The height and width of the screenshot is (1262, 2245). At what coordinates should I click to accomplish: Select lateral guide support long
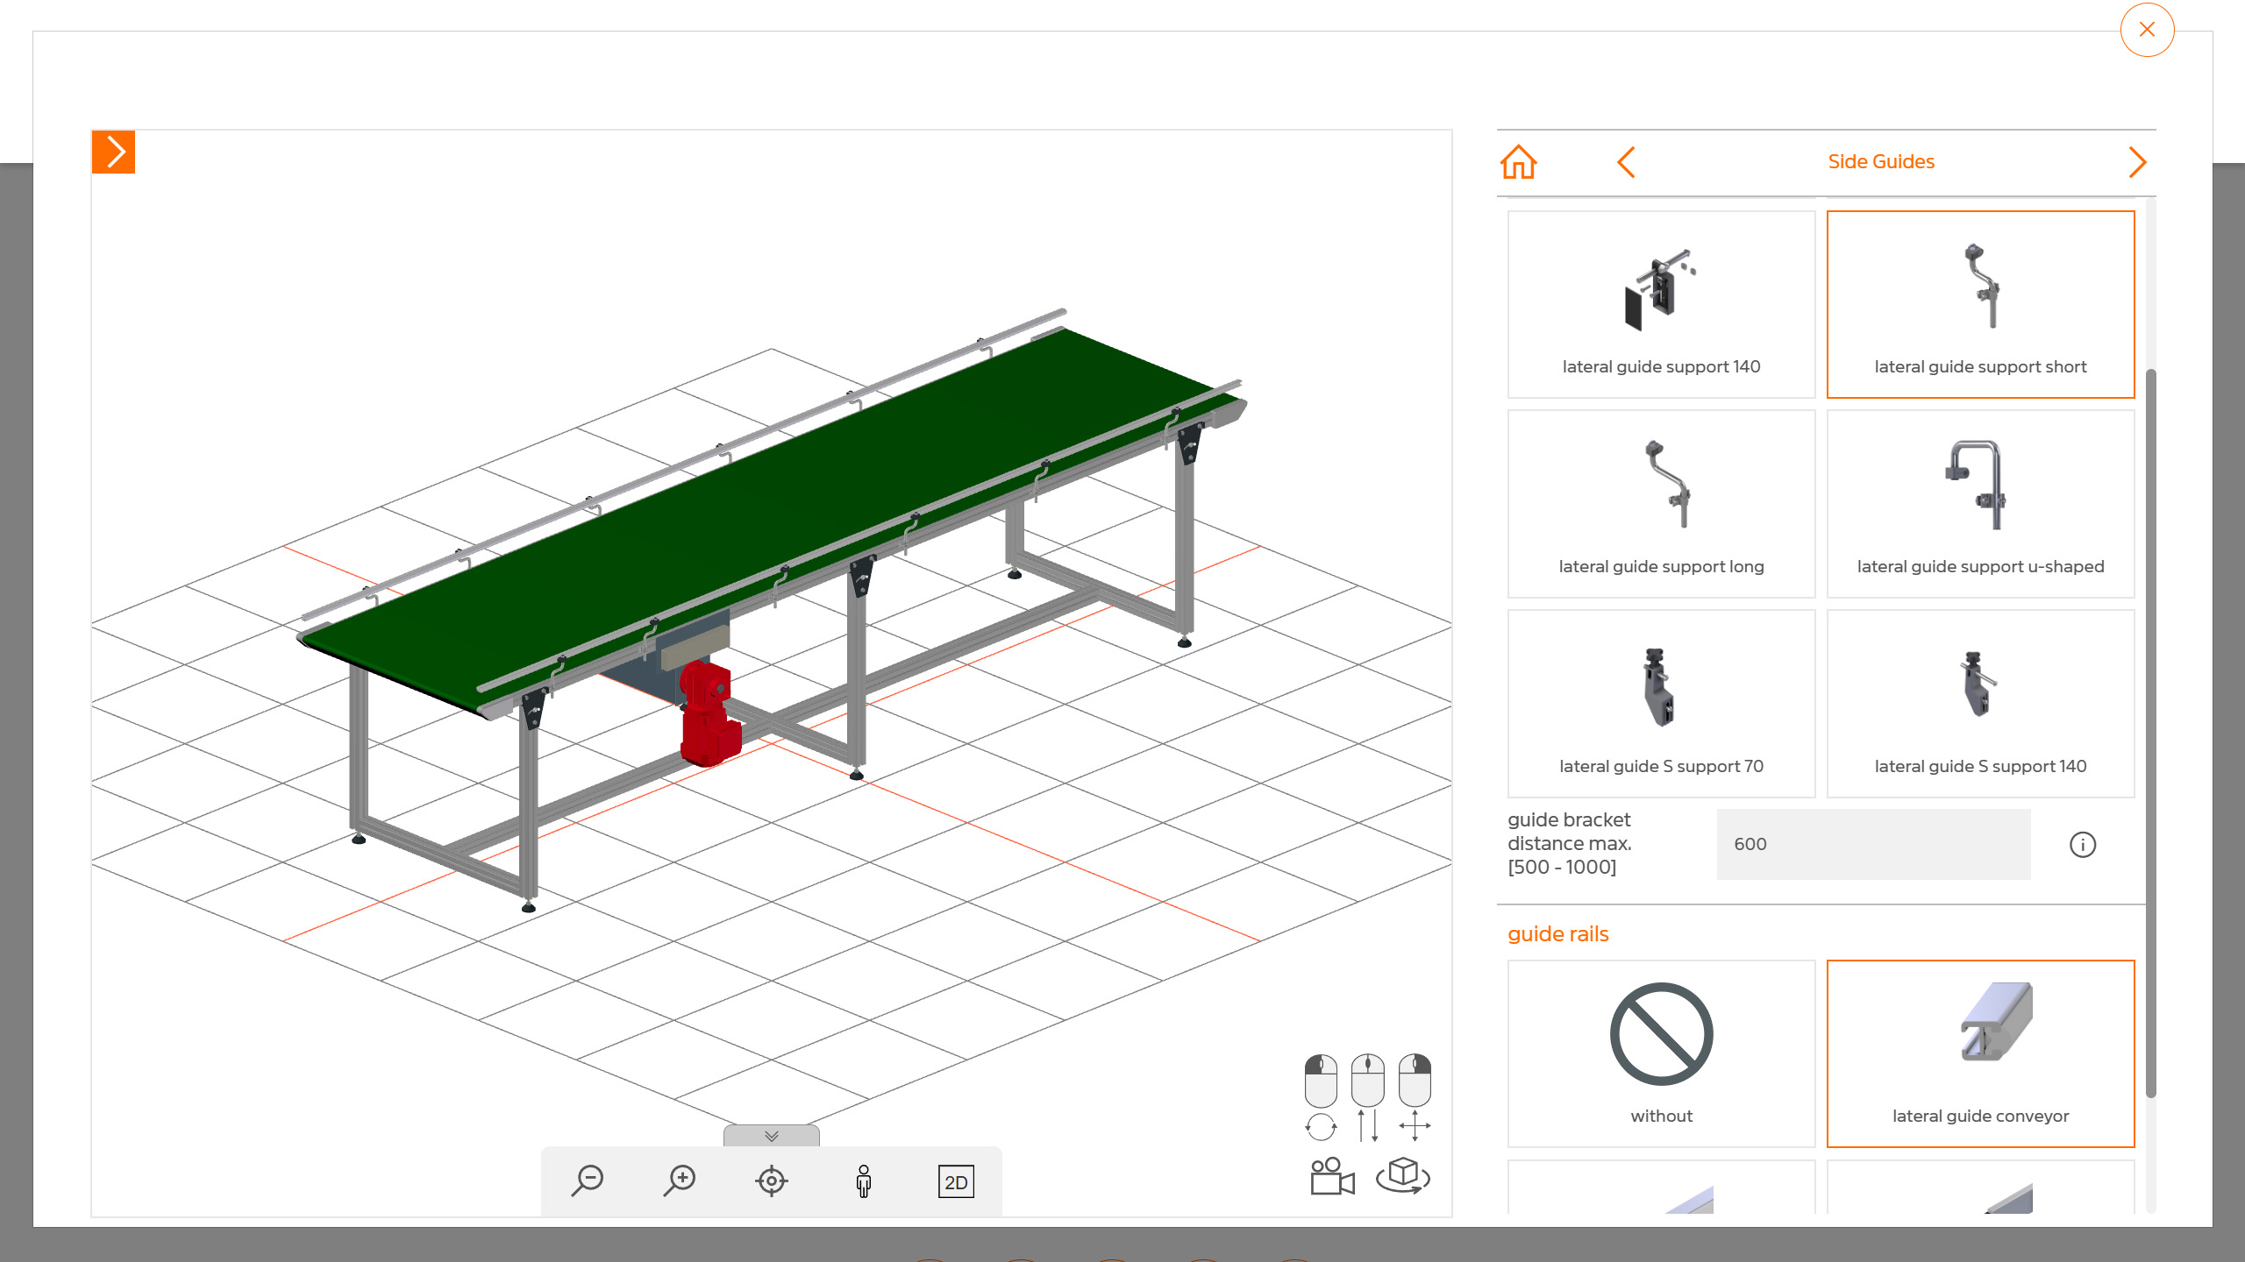pyautogui.click(x=1661, y=504)
